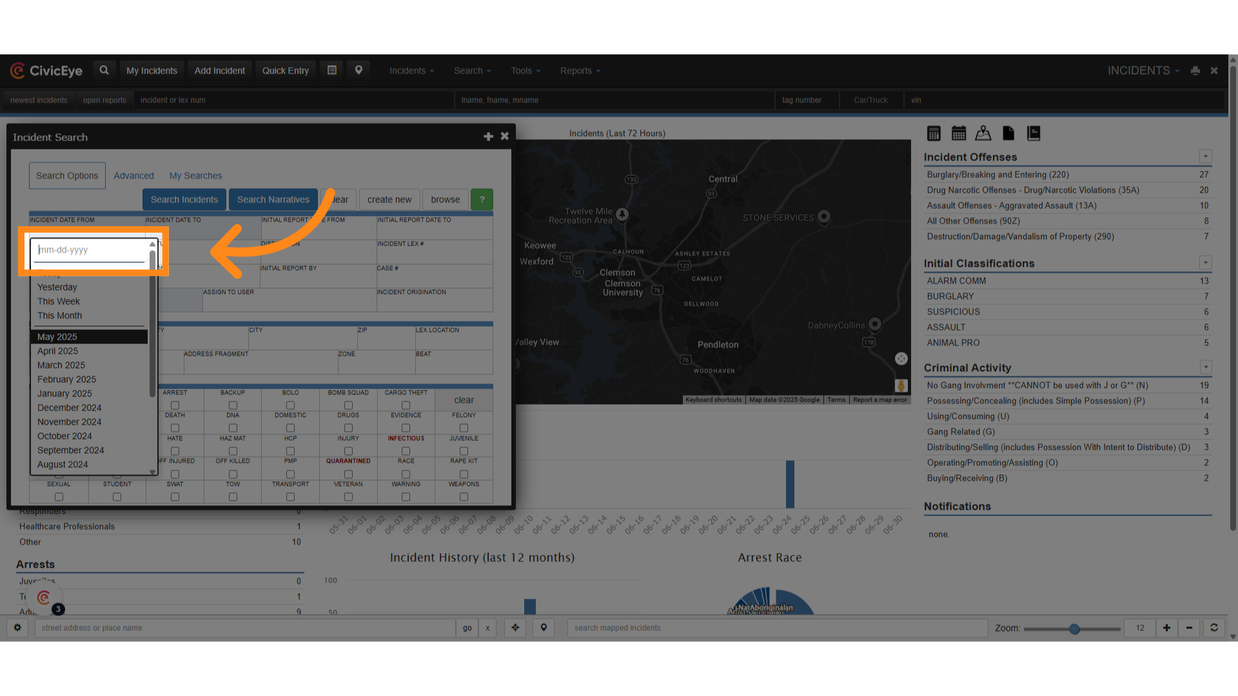
Task: Click the browse button
Action: pos(446,200)
